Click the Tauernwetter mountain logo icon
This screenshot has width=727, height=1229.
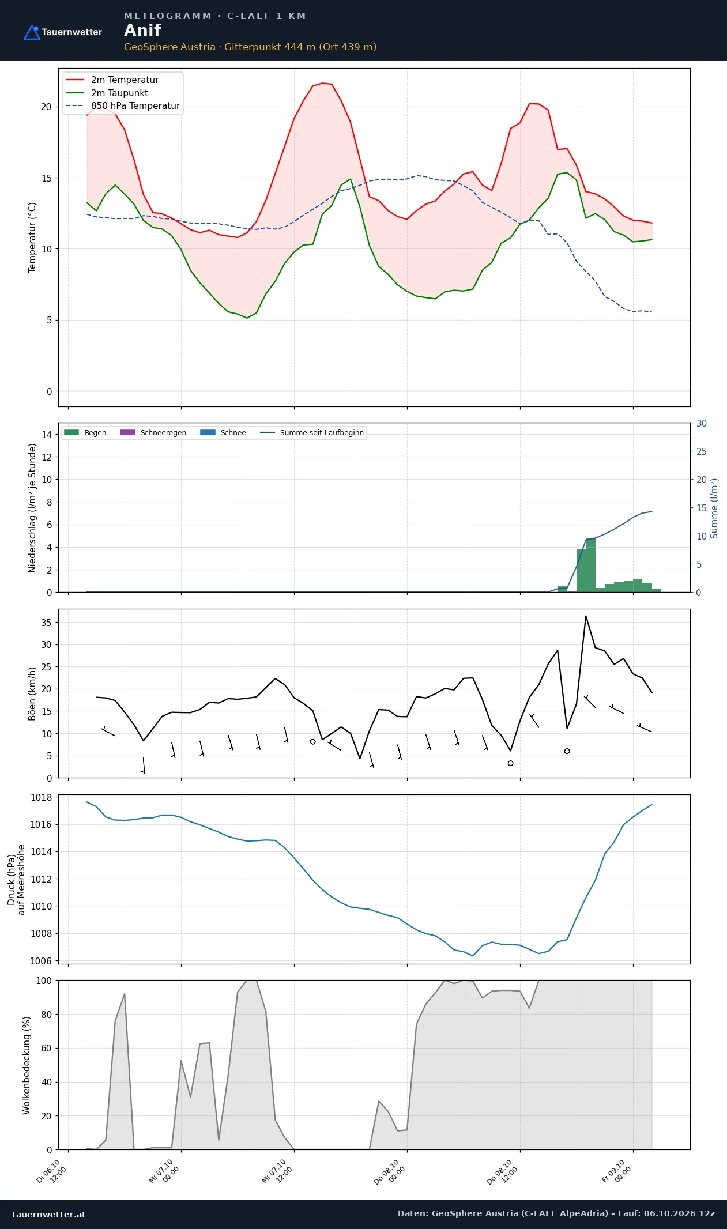32,32
